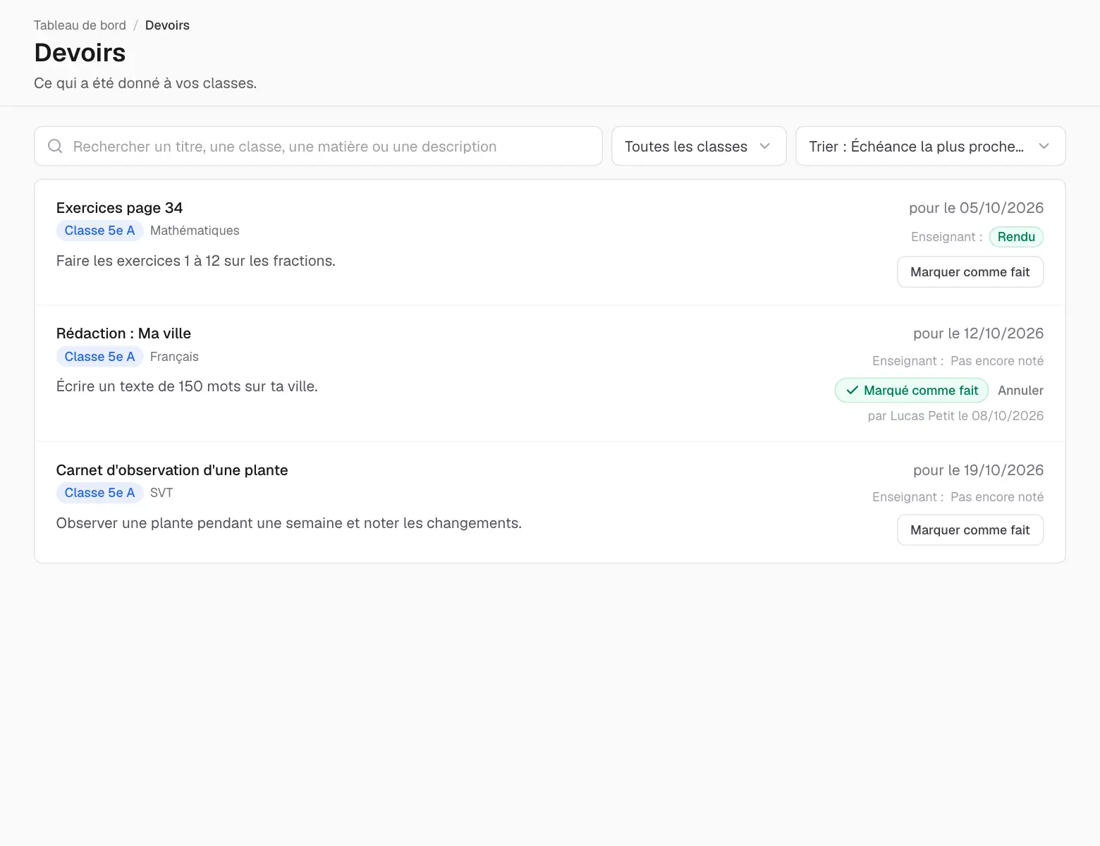Click the due date pour le 05/10/2026
The width and height of the screenshot is (1100, 846).
click(976, 208)
